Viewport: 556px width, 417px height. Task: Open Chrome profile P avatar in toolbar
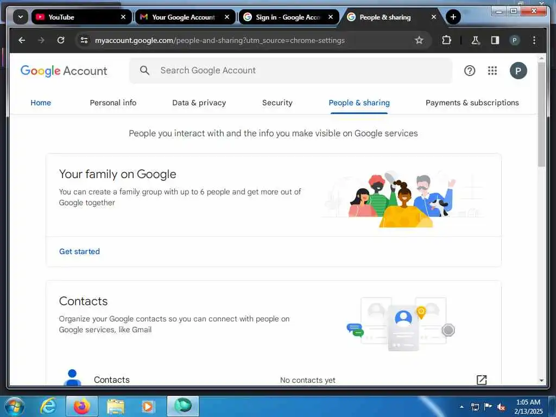tap(515, 40)
